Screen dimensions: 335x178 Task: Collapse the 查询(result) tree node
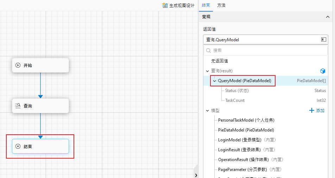pos(207,71)
